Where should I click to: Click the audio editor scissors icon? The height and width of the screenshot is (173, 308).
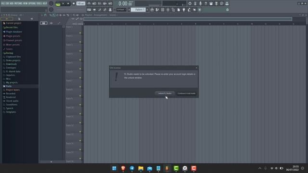(195, 3)
